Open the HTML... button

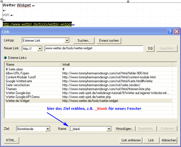pos(12,140)
